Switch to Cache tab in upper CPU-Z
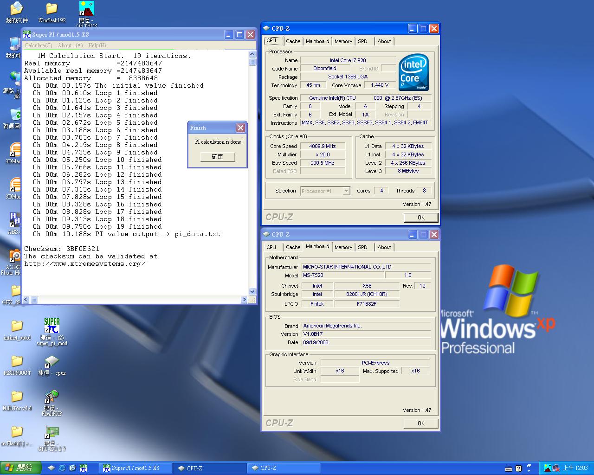 pyautogui.click(x=293, y=41)
